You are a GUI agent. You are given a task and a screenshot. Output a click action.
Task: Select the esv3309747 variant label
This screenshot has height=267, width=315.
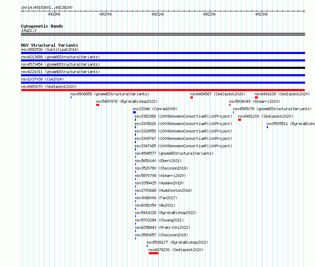[183, 138]
